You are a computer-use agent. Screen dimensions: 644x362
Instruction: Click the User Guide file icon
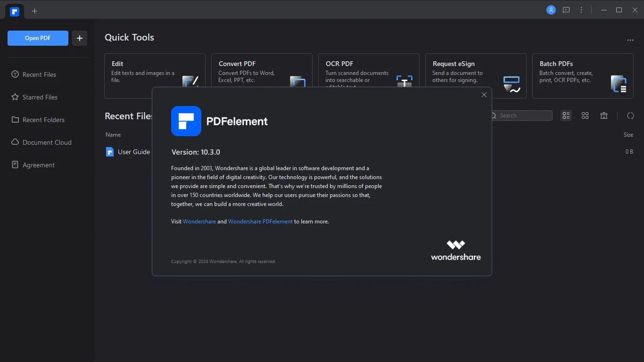pos(110,152)
